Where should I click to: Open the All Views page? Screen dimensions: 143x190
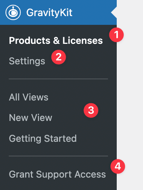29,97
